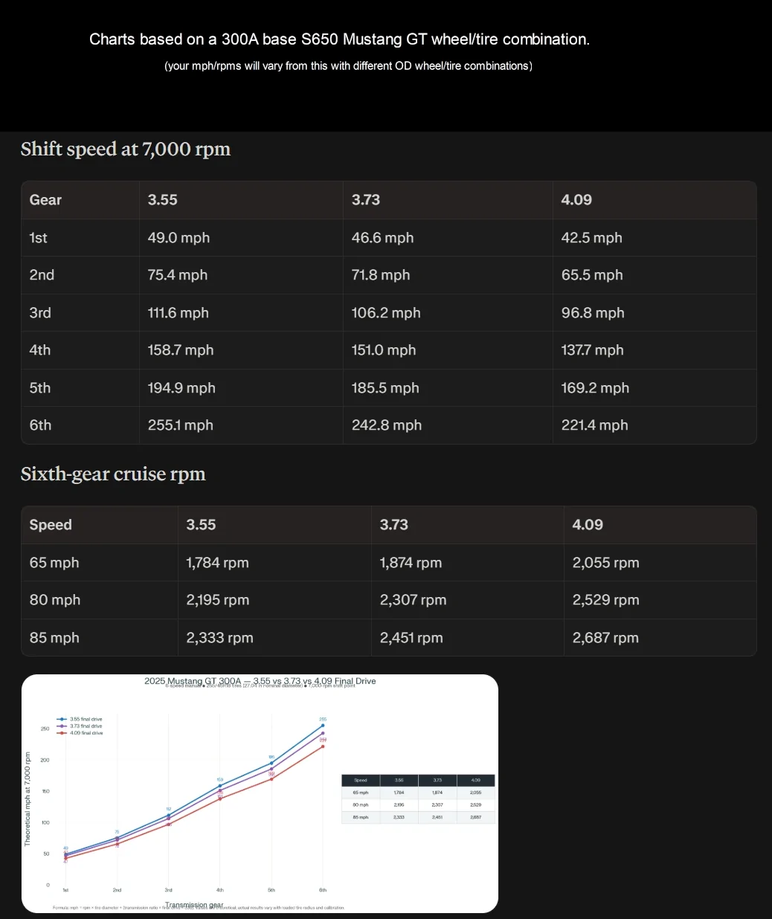Click the 4.09 column header in shift speed table
The height and width of the screenshot is (919, 772).
click(576, 200)
